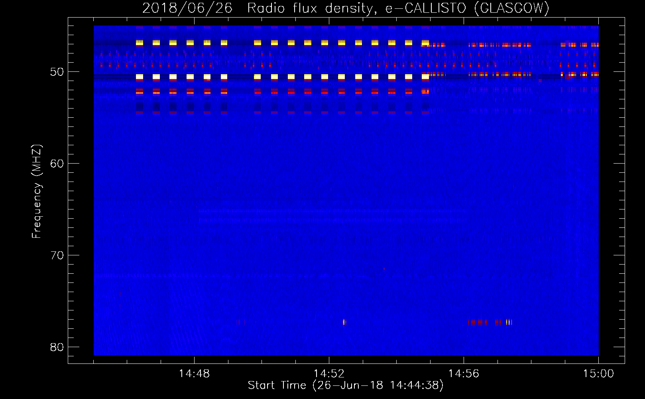Image resolution: width=645 pixels, height=399 pixels.
Task: Click the "Frequency (MHZ)" axis label
Action: coord(37,192)
